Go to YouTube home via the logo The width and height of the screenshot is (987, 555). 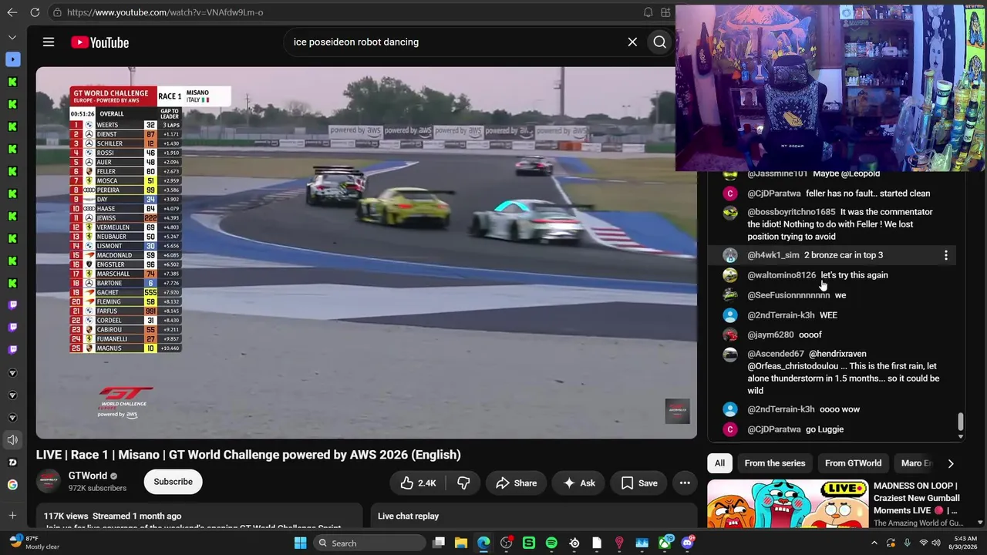(99, 42)
